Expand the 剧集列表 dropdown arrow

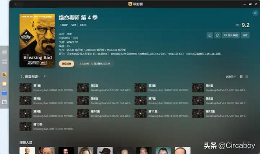(39, 76)
